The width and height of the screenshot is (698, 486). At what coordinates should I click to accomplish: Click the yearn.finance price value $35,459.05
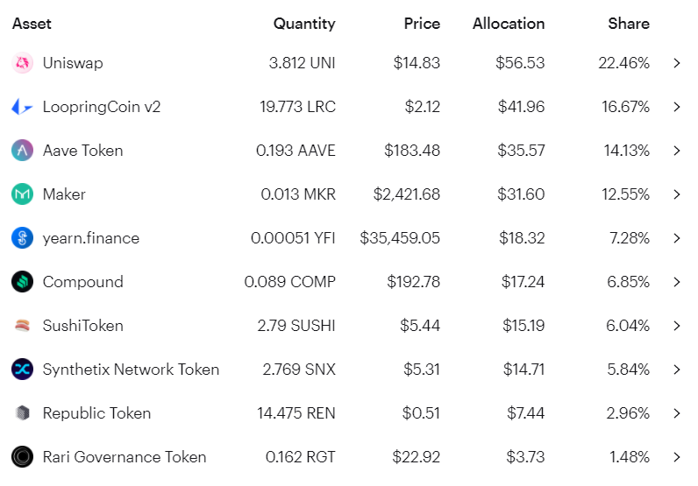pos(400,238)
